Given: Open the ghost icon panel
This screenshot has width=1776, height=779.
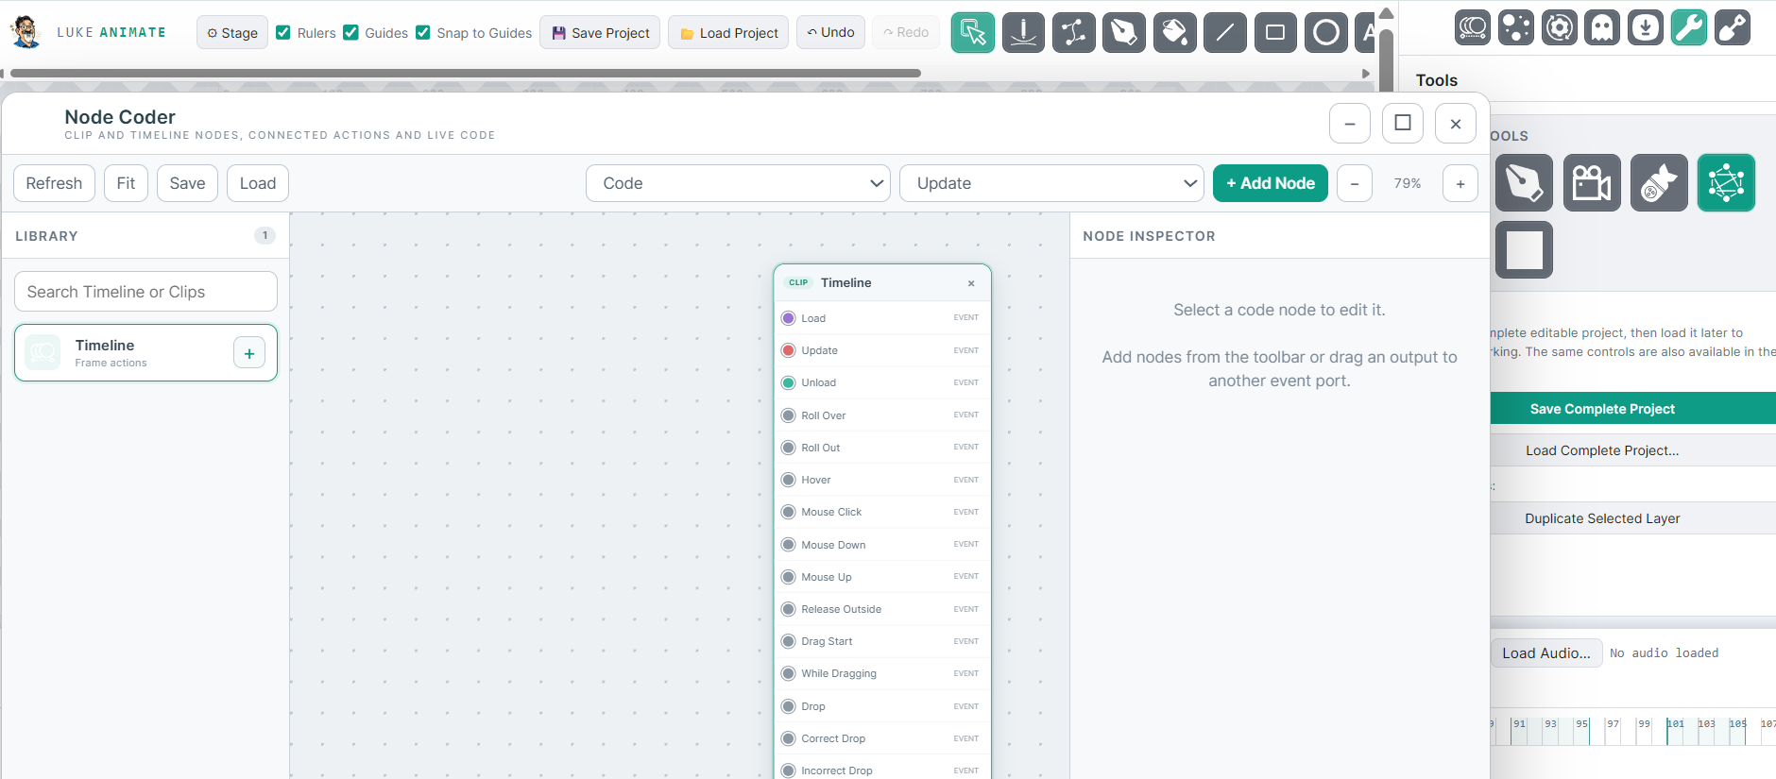Looking at the screenshot, I should tap(1602, 28).
